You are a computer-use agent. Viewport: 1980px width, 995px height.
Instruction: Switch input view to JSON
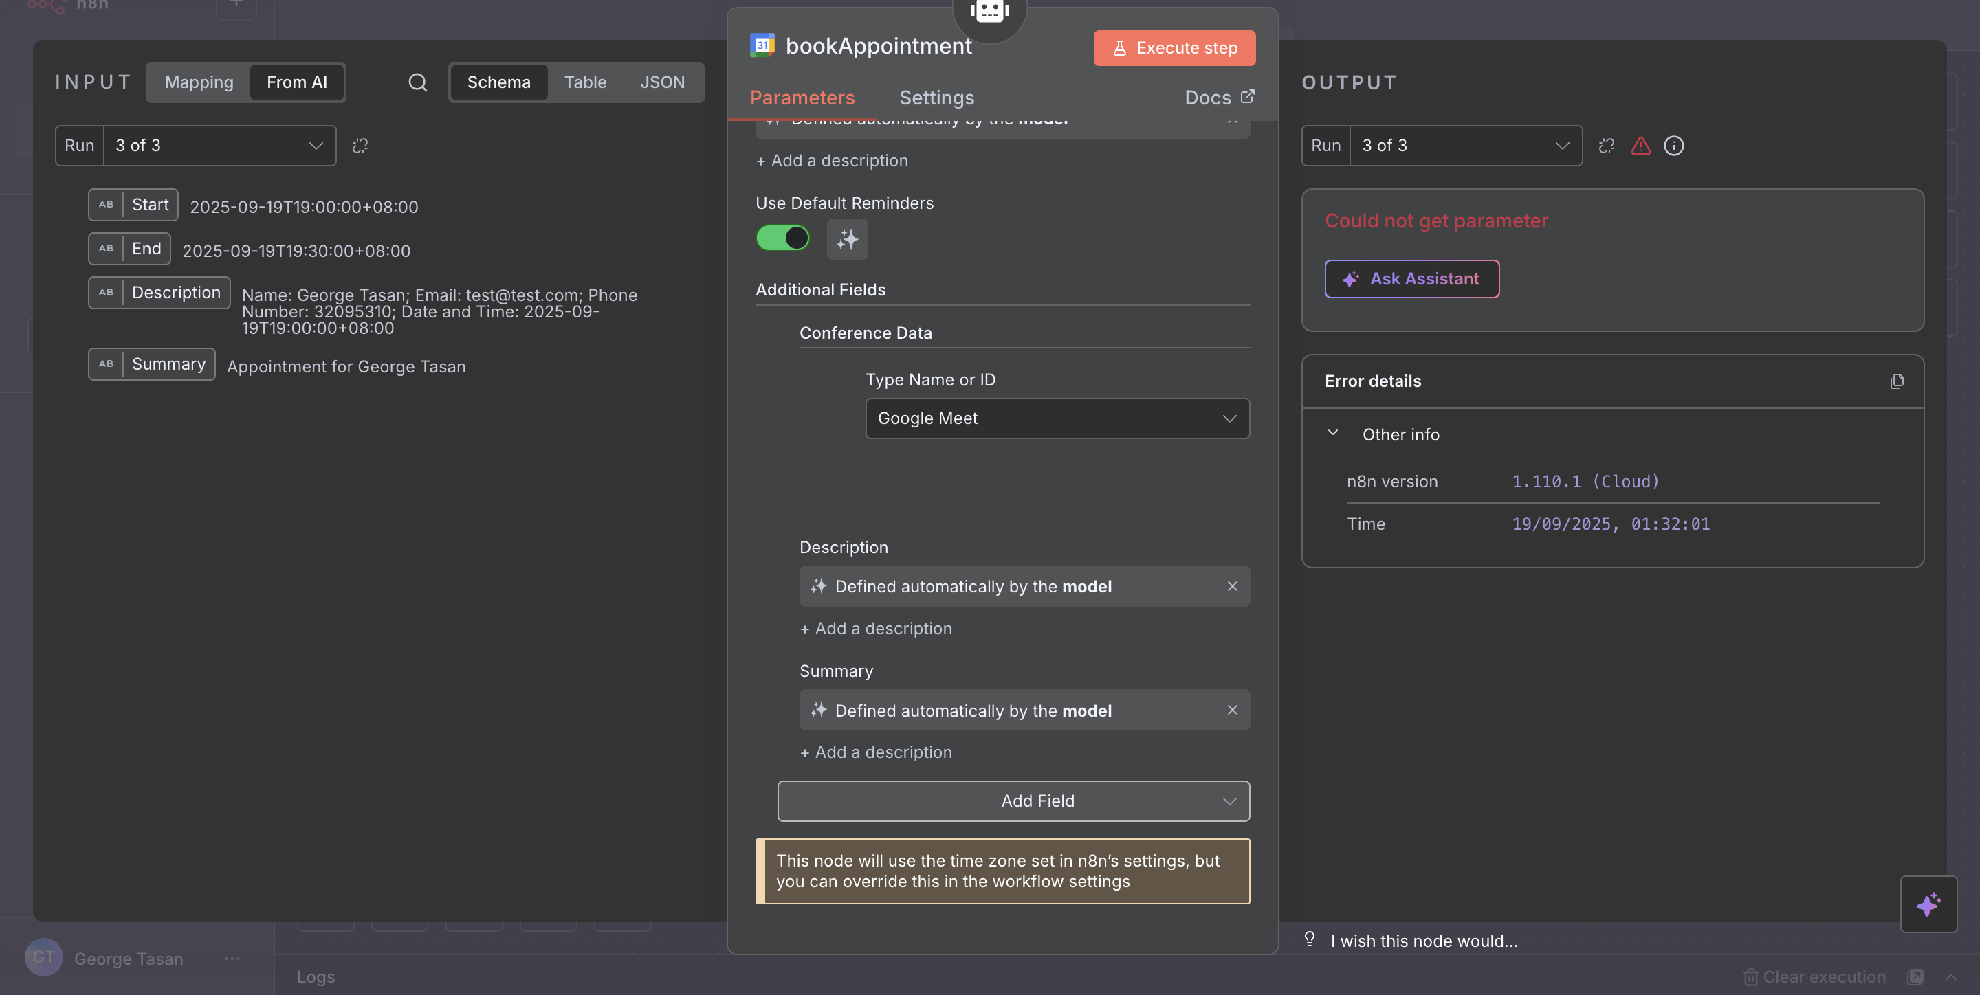click(x=662, y=82)
